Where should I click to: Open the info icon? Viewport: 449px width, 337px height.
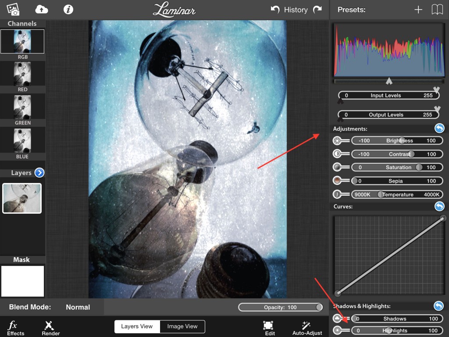pyautogui.click(x=68, y=10)
